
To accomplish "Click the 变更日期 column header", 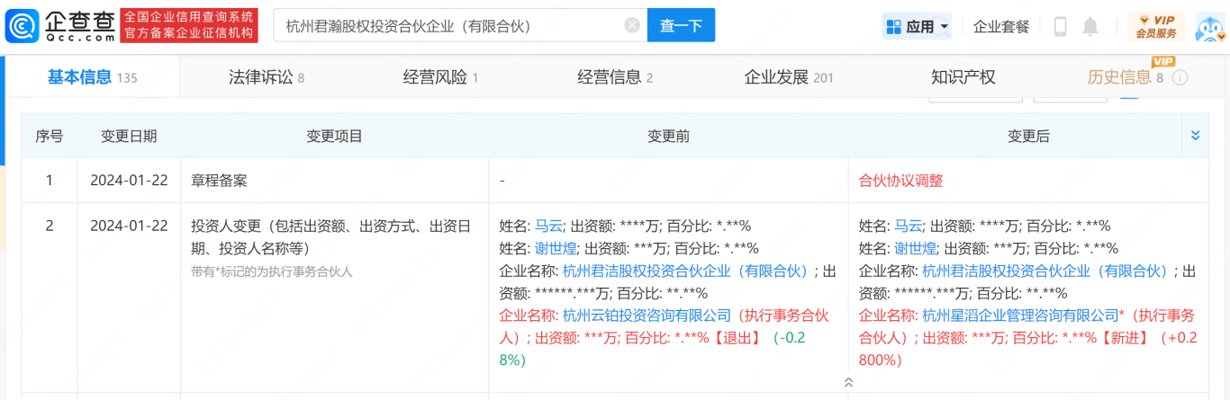I will coord(129,136).
